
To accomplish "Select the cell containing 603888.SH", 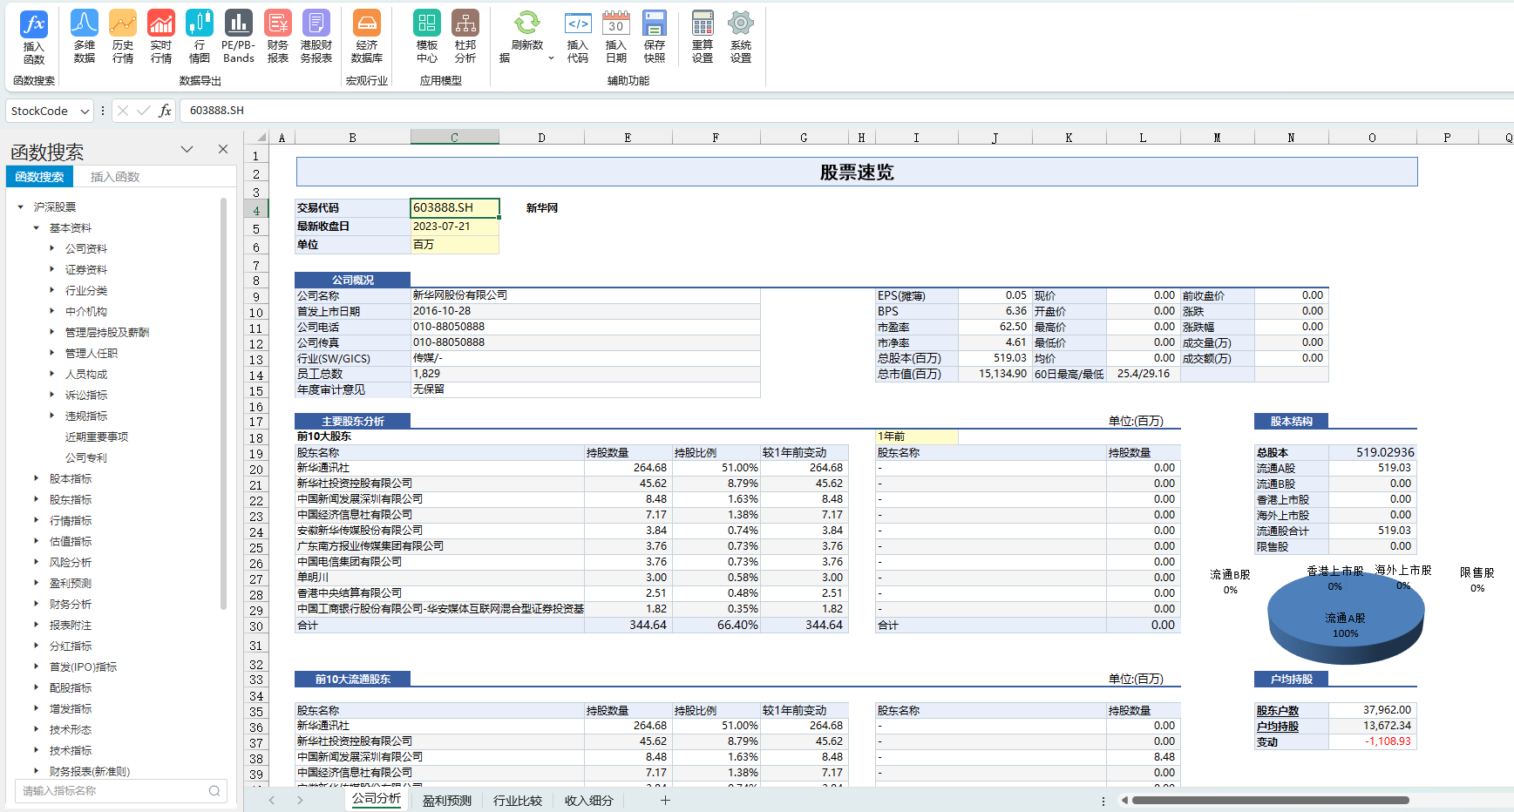I will (x=455, y=208).
